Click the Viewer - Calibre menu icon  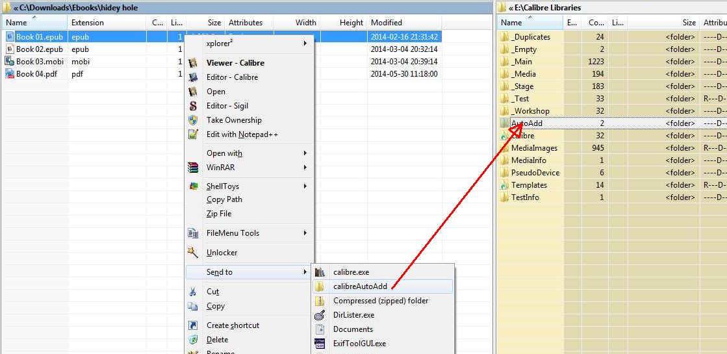tap(194, 63)
